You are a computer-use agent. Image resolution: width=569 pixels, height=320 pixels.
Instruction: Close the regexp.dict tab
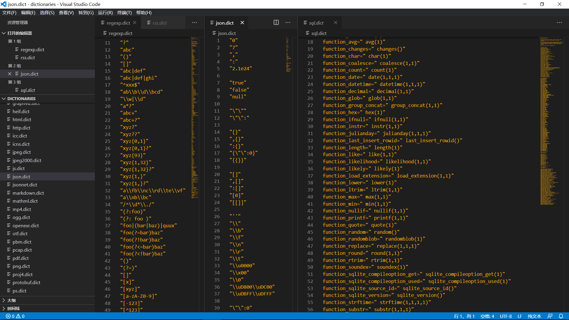[x=135, y=23]
